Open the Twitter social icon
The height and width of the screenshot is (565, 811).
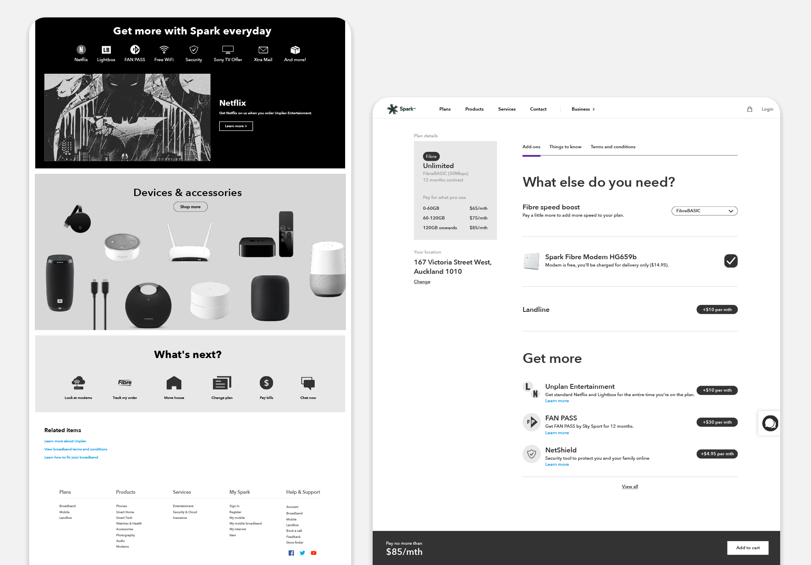pyautogui.click(x=303, y=553)
